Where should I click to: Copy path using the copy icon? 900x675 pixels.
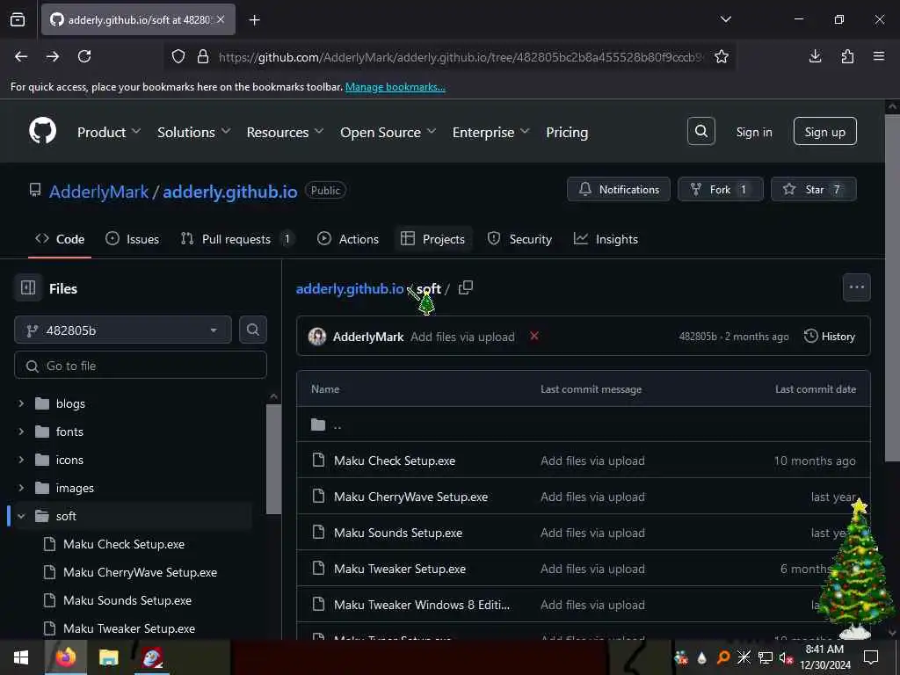point(466,287)
